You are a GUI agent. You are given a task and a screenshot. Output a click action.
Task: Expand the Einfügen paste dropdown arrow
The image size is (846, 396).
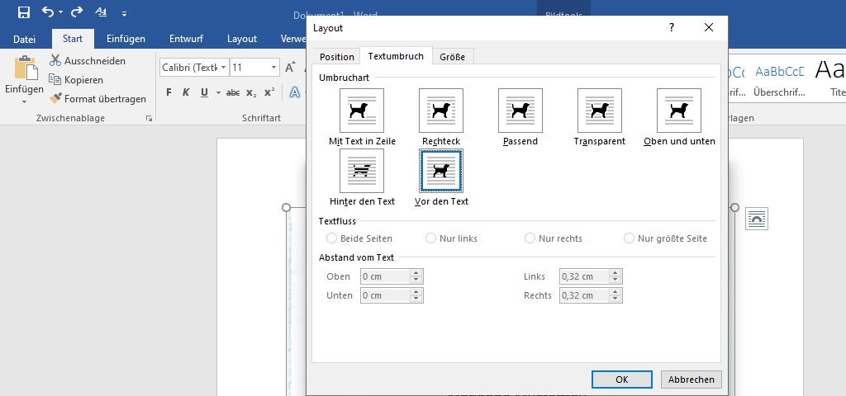coord(24,101)
